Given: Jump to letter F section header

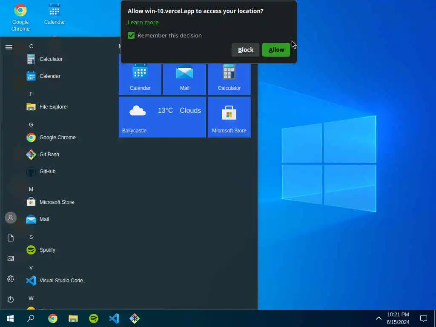Looking at the screenshot, I should [x=31, y=94].
